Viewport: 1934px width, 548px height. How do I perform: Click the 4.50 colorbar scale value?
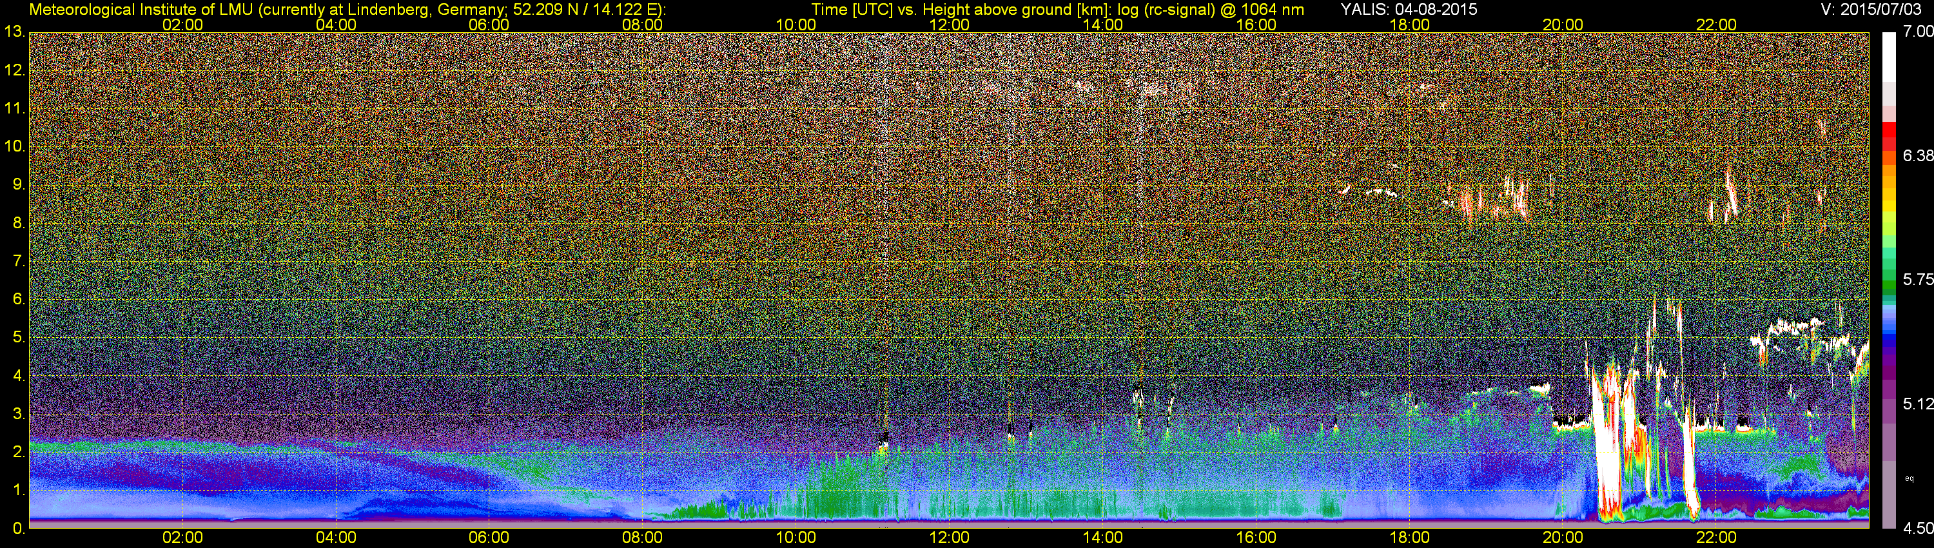tap(1919, 529)
